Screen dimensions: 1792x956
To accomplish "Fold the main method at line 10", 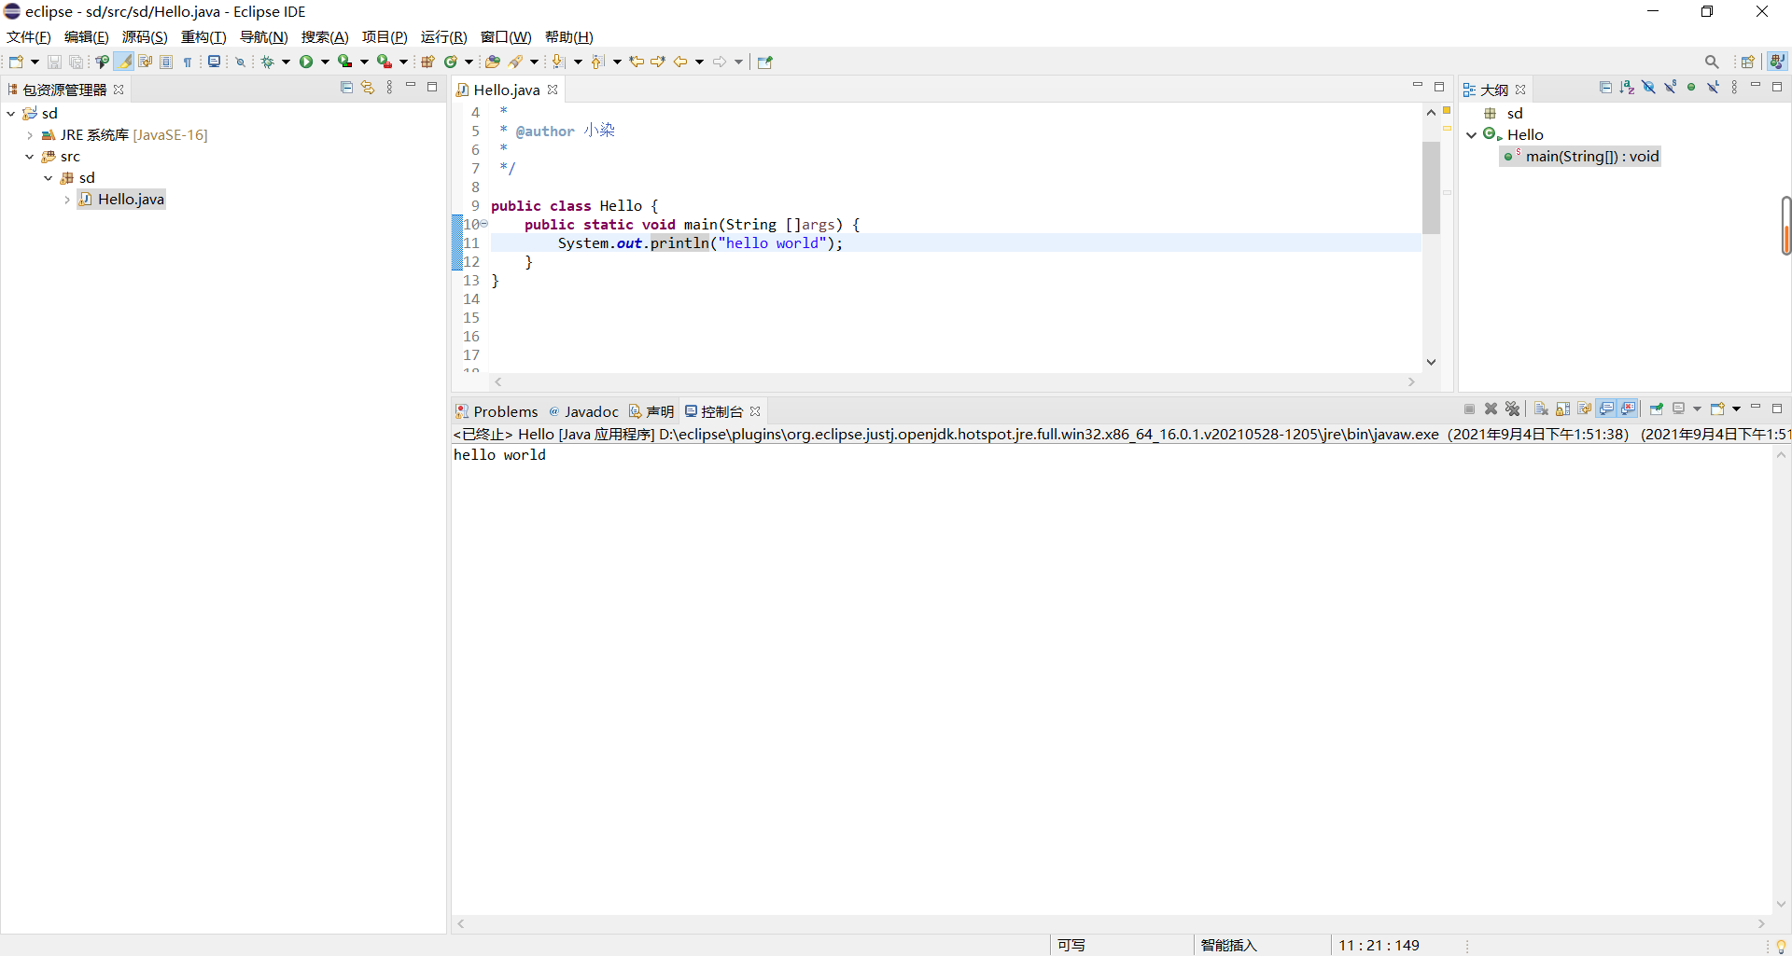I will (x=483, y=224).
